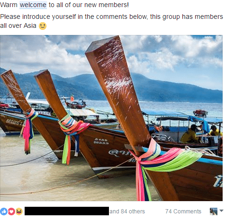Click the highlighted word "welcome"
The height and width of the screenshot is (220, 225).
(x=33, y=5)
